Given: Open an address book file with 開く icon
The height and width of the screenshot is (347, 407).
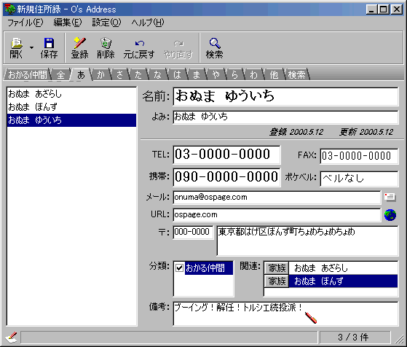Looking at the screenshot, I should [16, 48].
